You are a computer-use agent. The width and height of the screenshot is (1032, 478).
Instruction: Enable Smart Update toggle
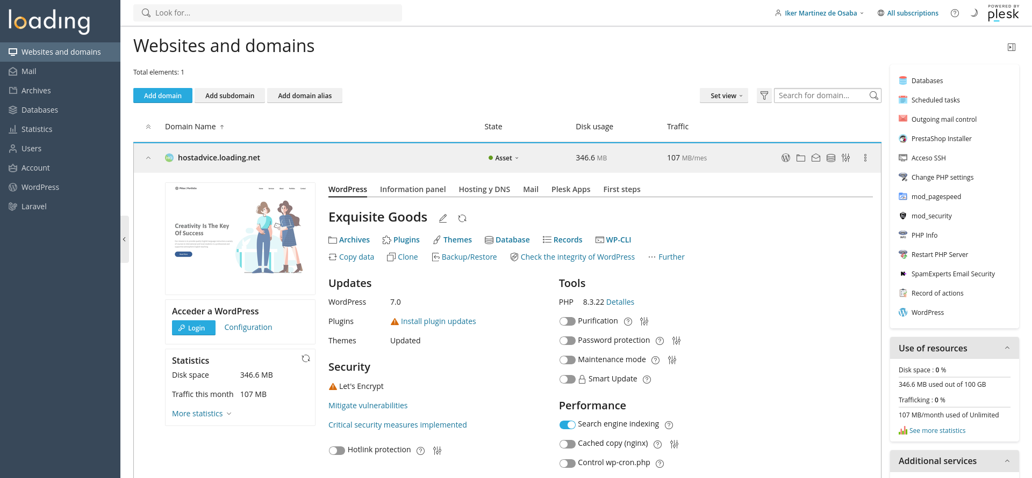tap(567, 379)
